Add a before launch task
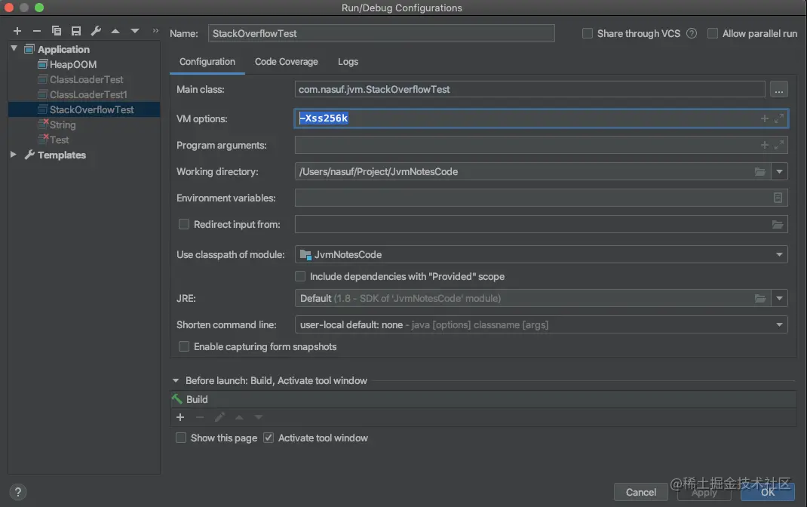The width and height of the screenshot is (807, 507). (x=180, y=417)
